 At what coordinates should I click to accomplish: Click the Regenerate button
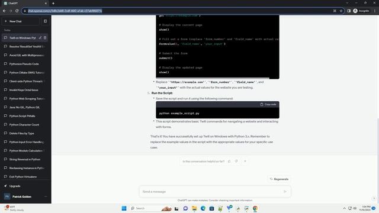(x=279, y=179)
